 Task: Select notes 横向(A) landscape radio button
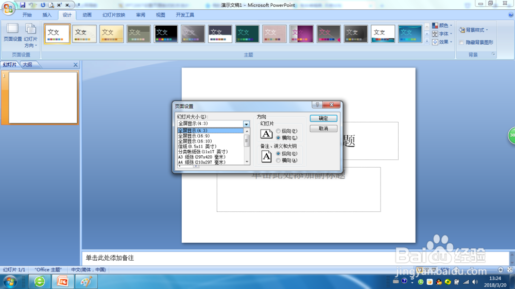tap(278, 160)
